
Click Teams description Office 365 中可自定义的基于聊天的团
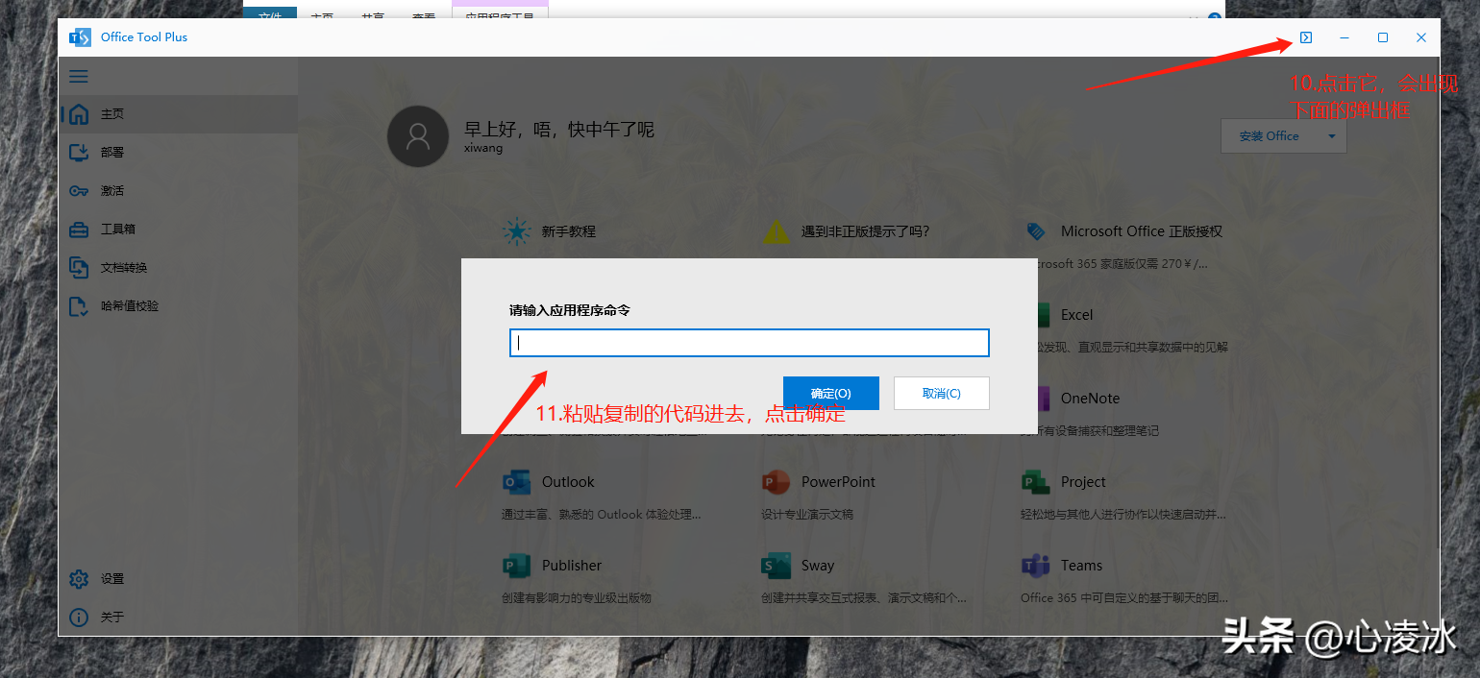click(1124, 598)
